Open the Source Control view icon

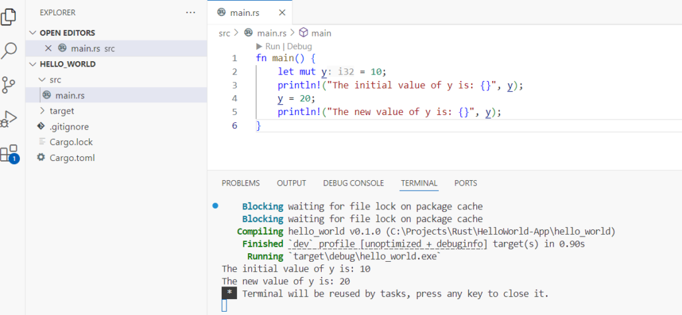click(9, 85)
